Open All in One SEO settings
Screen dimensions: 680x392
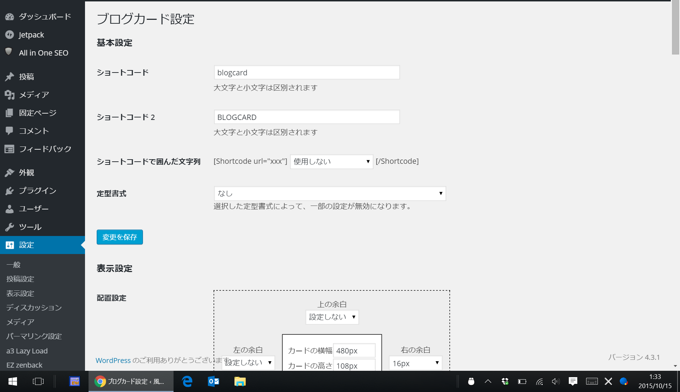coord(43,52)
